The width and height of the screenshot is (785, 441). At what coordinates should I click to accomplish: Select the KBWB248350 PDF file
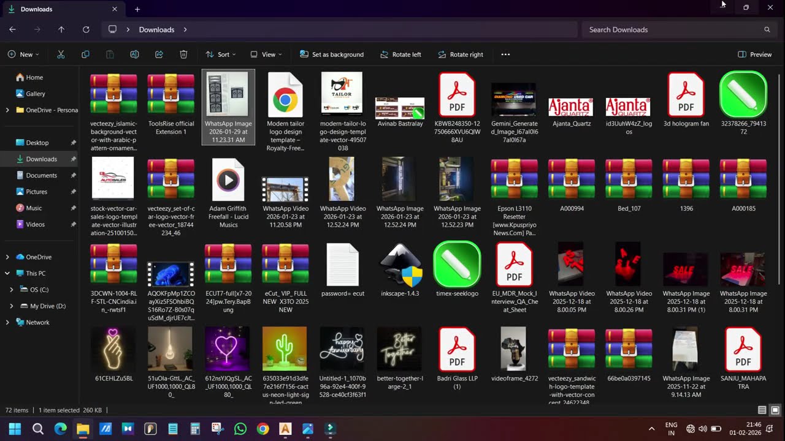[x=457, y=108]
